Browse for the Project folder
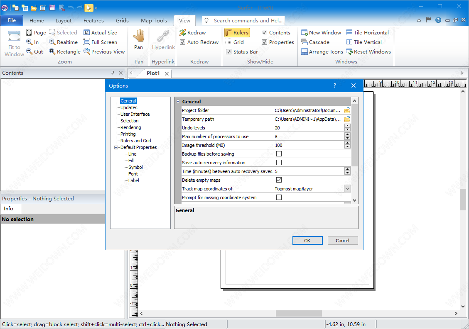 (x=347, y=110)
